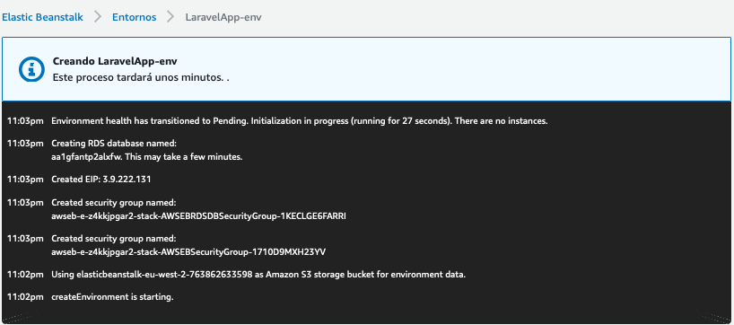Click the AWSEBSecurityGroup-1710D9MXH23YV name line
This screenshot has width=734, height=325.
(x=188, y=252)
